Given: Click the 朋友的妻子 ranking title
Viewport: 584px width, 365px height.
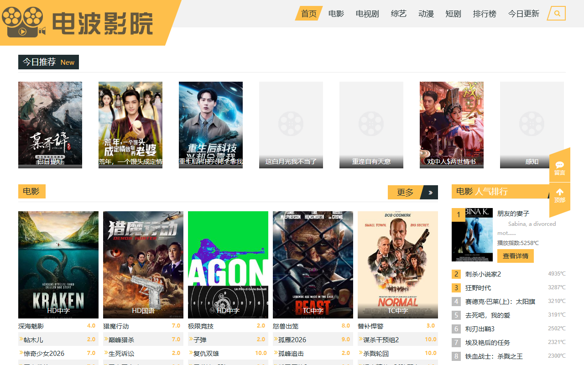Looking at the screenshot, I should (x=513, y=214).
